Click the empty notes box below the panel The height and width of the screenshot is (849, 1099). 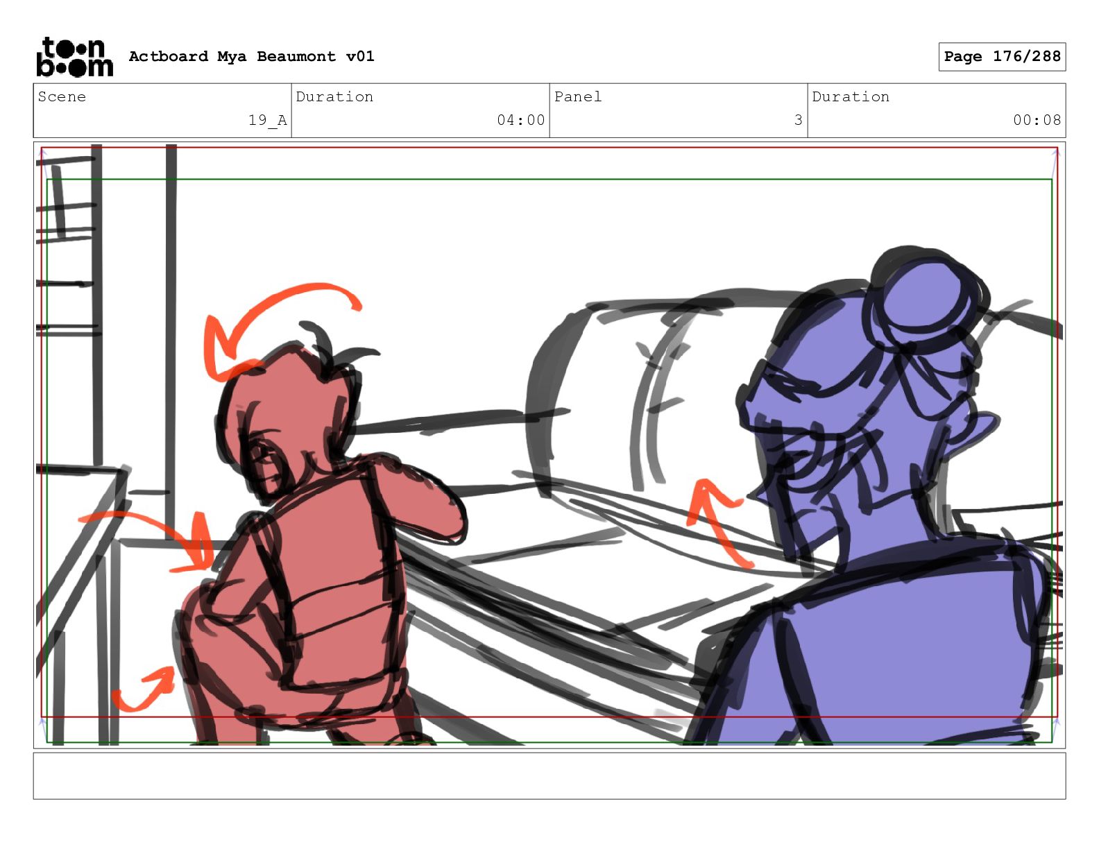[549, 776]
